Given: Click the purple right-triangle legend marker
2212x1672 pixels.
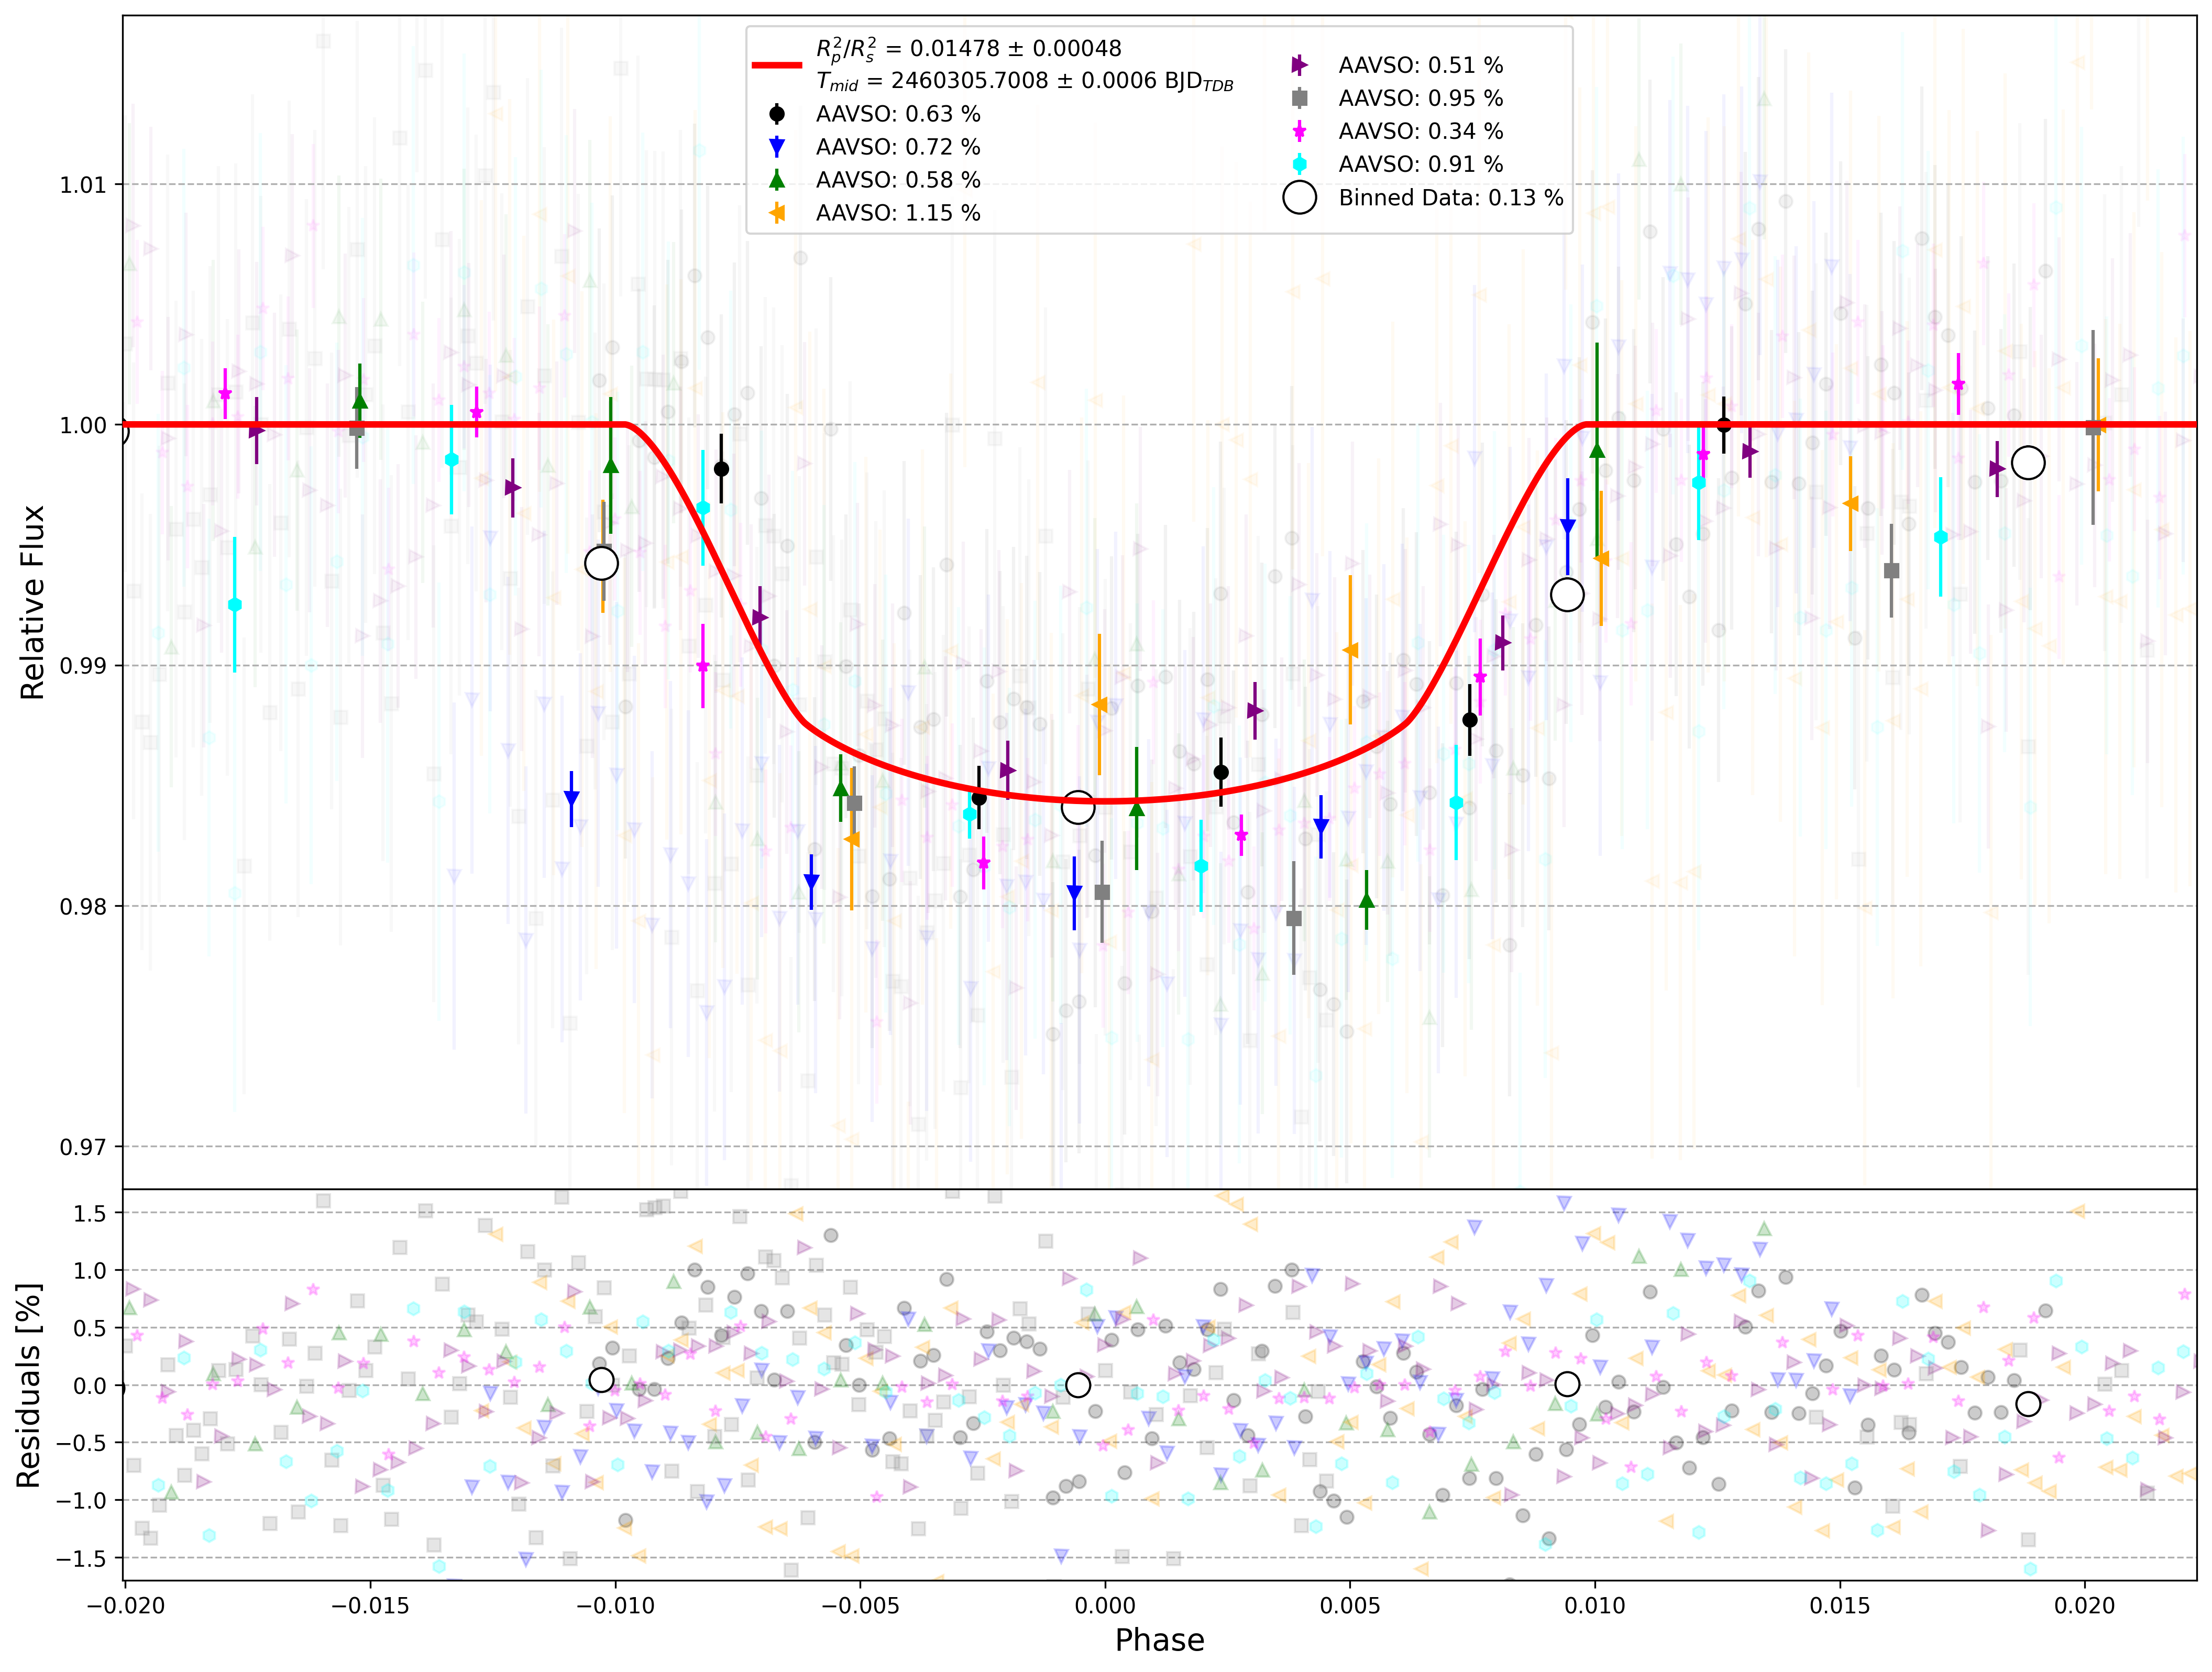Looking at the screenshot, I should (x=1300, y=65).
